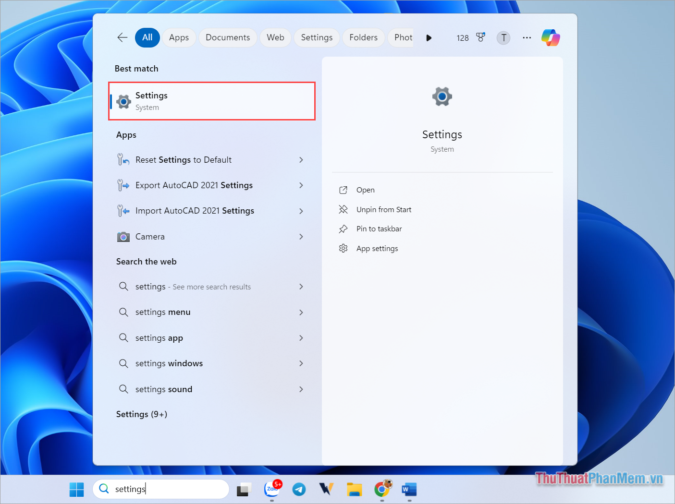Screen dimensions: 675x504
Task: Click Unpin from Start option
Action: pyautogui.click(x=383, y=209)
